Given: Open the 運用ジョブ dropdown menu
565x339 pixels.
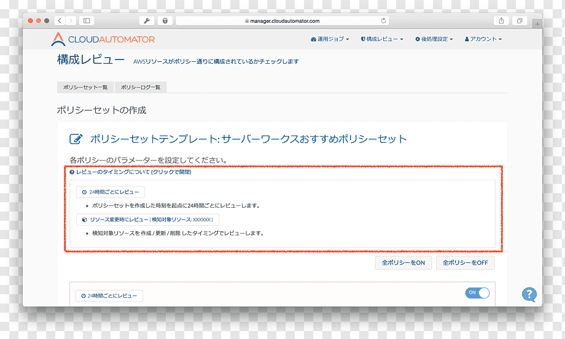Looking at the screenshot, I should pos(330,39).
